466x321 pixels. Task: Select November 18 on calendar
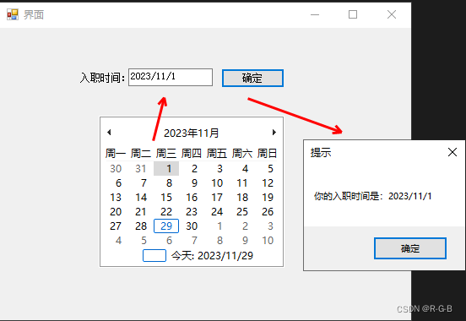242,197
